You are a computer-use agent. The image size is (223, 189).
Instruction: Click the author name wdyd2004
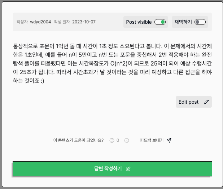coord(40,22)
